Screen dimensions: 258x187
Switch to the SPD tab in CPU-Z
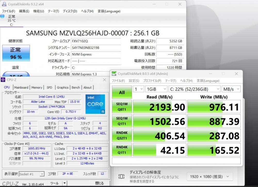49,87
